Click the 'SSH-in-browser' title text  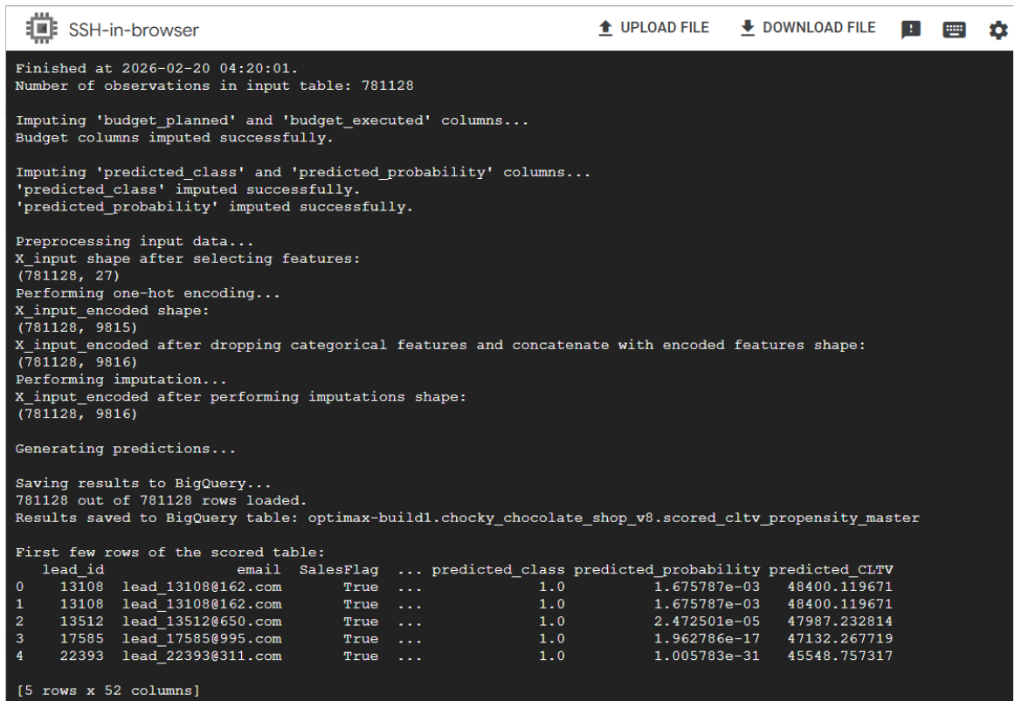coord(134,30)
